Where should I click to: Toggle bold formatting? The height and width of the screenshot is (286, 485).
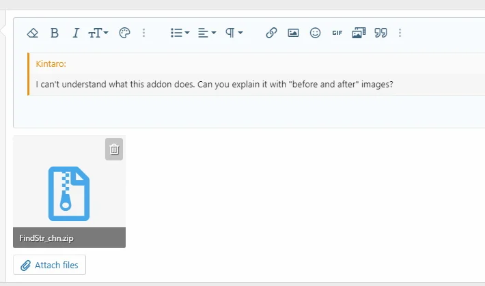tap(55, 33)
